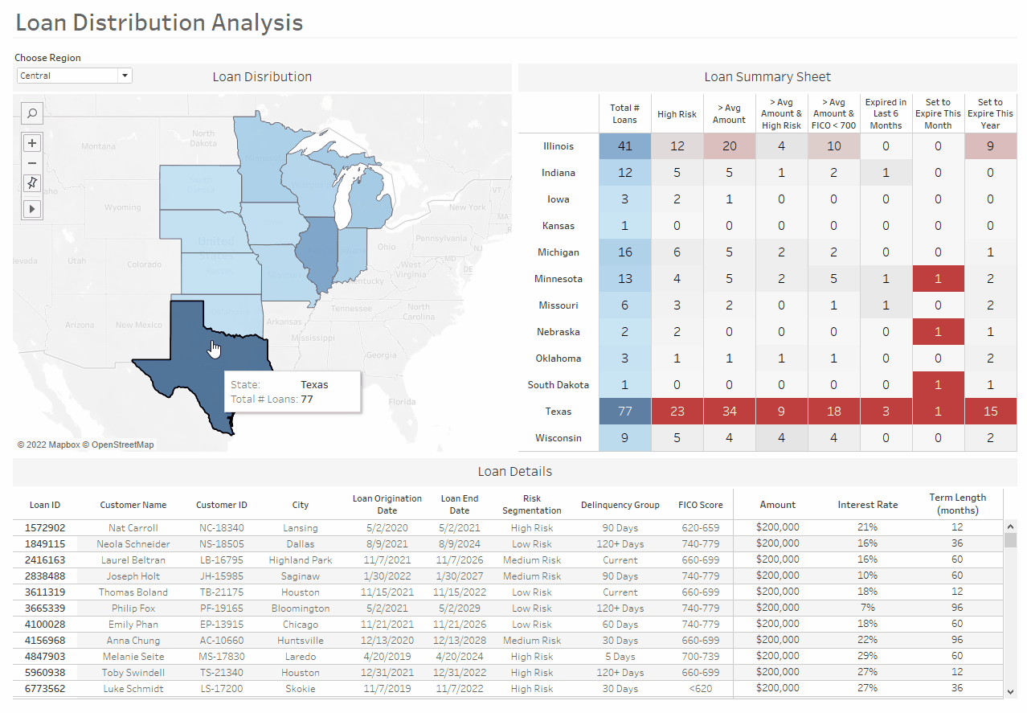Expand map tools with the arrow icon

[32, 209]
